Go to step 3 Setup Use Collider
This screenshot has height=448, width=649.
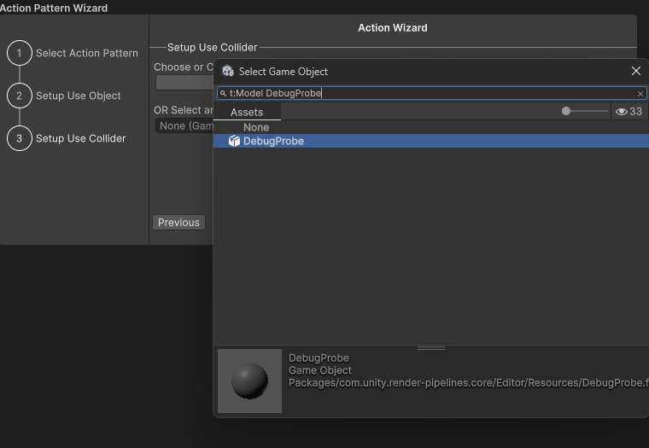coord(67,138)
